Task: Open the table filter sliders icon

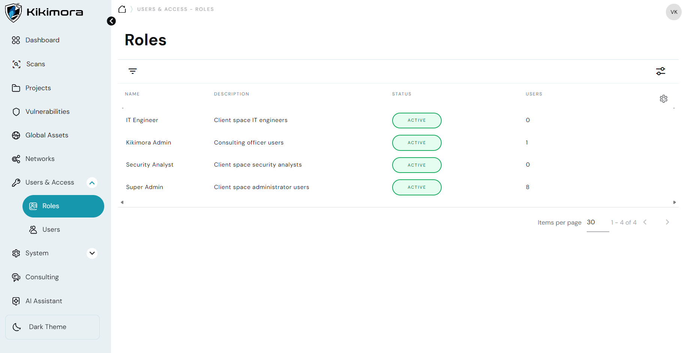Action: tap(660, 71)
